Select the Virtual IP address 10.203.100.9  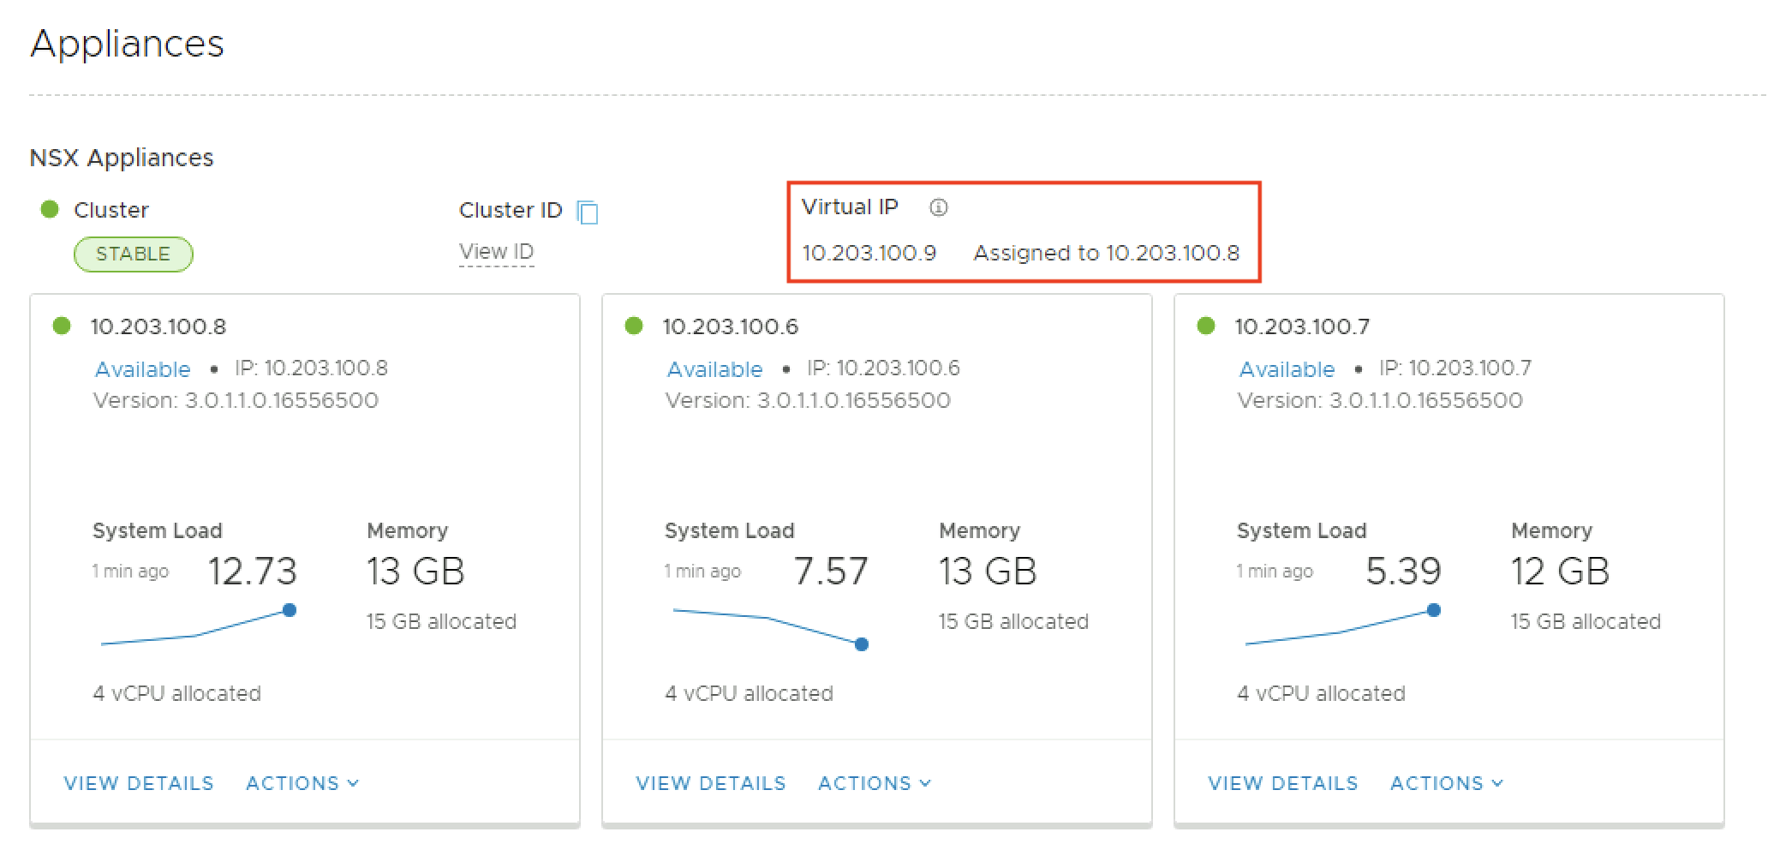(869, 254)
